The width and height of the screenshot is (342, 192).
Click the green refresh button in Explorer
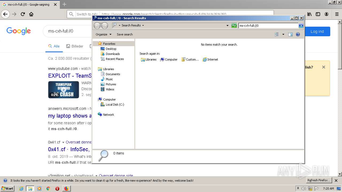coord(234,26)
